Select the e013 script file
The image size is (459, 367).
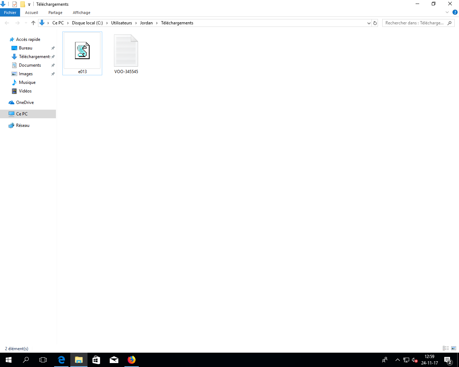point(82,53)
